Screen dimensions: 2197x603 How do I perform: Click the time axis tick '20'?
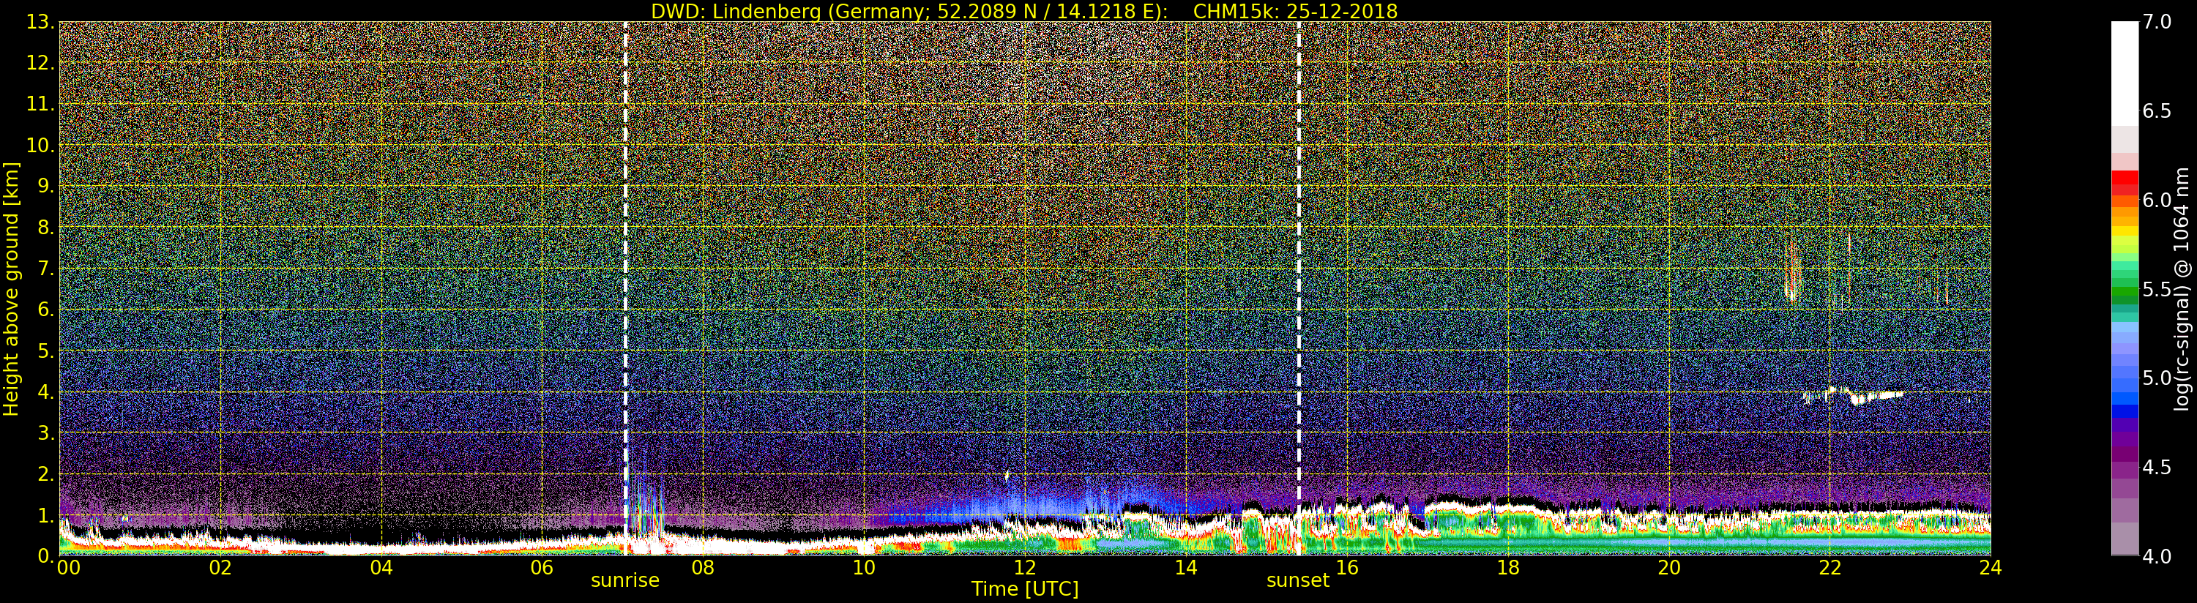(1669, 567)
